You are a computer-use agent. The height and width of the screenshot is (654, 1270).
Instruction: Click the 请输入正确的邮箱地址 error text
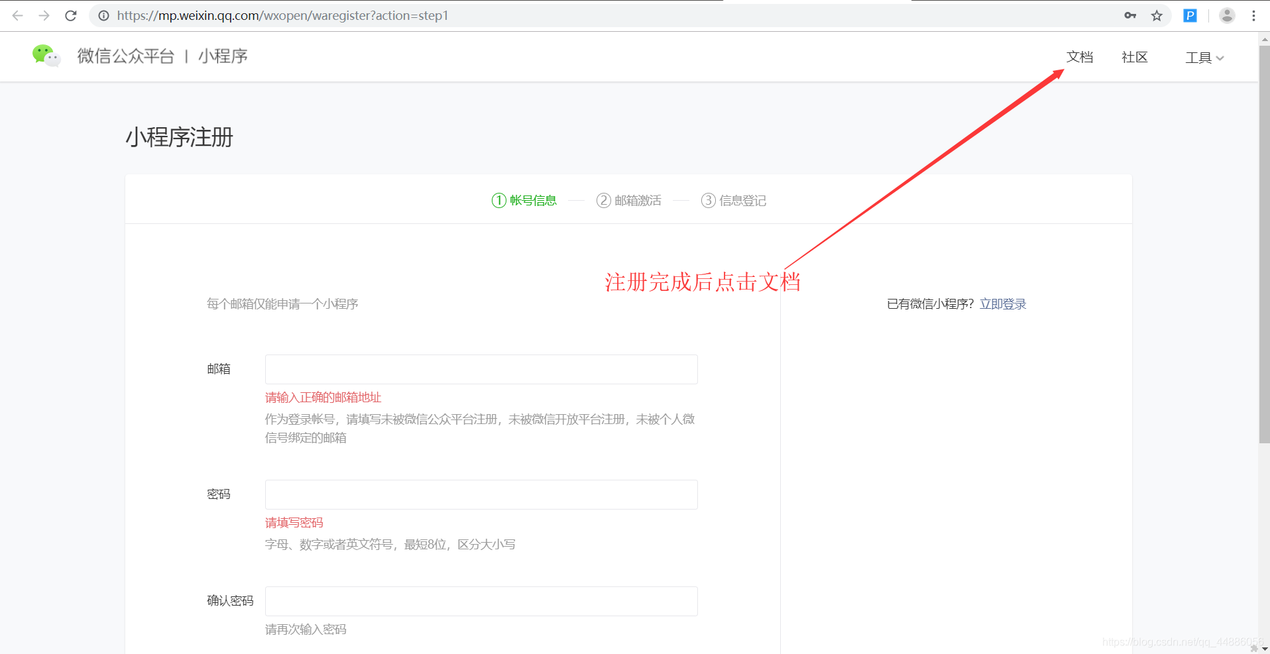323,397
